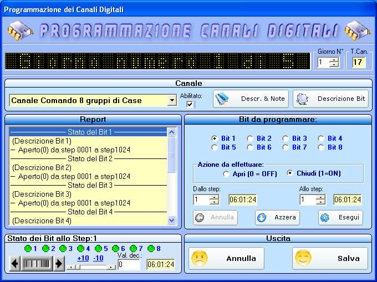This screenshot has width=377, height=282.
Task: Click the gear icon on the Esegui button
Action: click(x=325, y=218)
